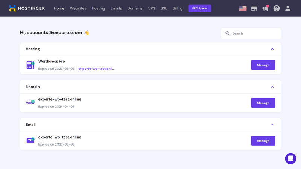
Task: Open the Websites menu
Action: point(78,8)
